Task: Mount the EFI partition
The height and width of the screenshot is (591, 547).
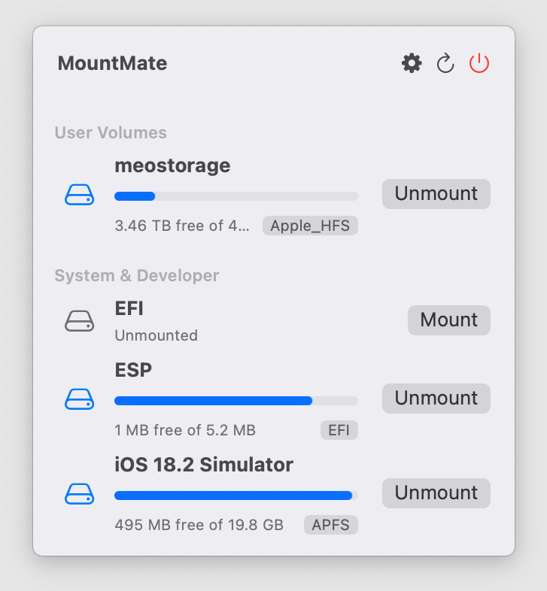Action: tap(449, 320)
